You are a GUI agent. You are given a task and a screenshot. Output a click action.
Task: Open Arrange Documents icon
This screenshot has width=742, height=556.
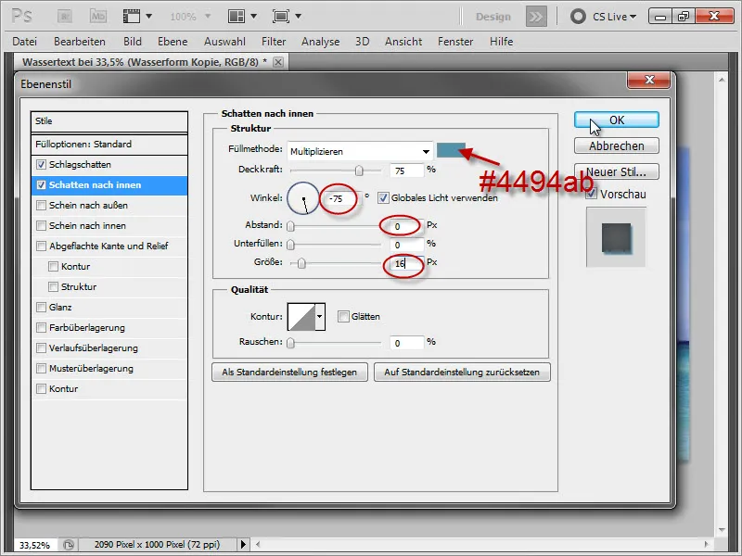point(237,17)
